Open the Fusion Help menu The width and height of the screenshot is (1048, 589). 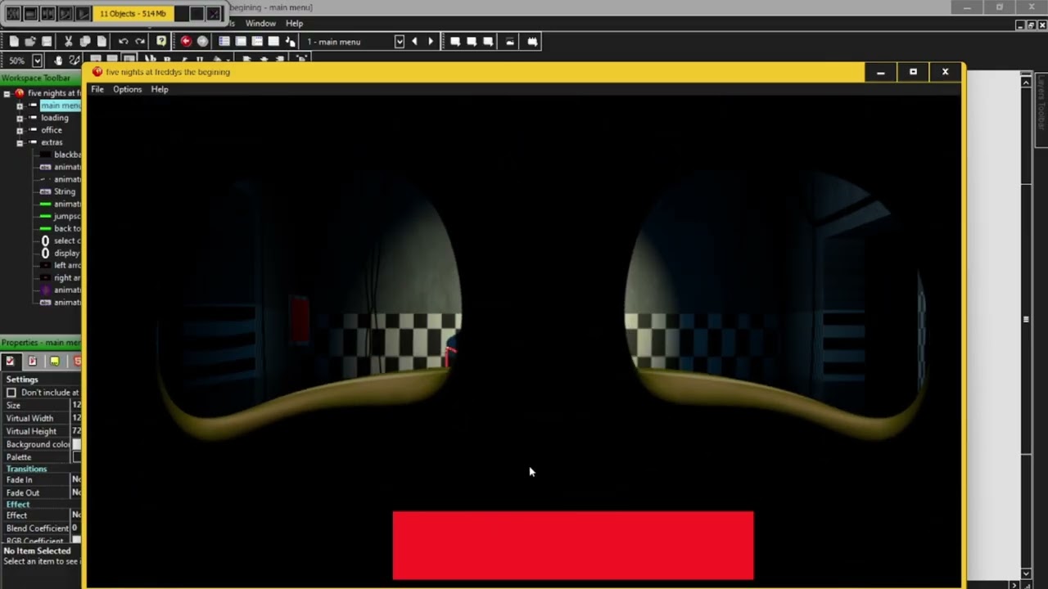(x=294, y=23)
